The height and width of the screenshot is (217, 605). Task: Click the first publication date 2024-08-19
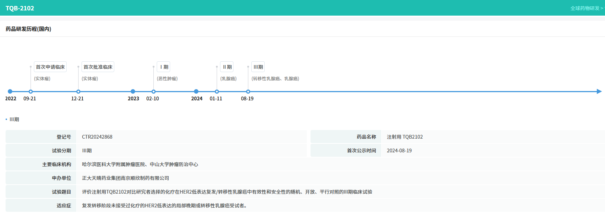pyautogui.click(x=399, y=150)
